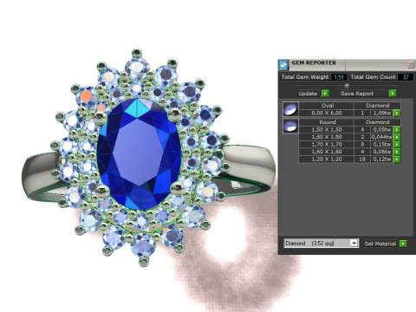Select the Total Gem Count value 37

(406, 77)
